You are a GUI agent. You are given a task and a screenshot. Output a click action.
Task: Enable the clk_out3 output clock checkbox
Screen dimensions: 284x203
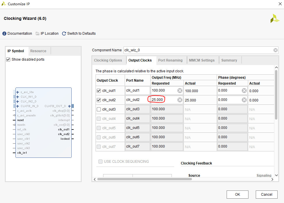coord(99,109)
